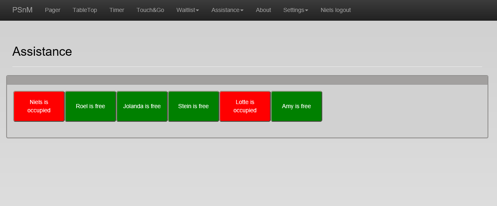The image size is (497, 206).
Task: Switch Stein's free status
Action: point(194,107)
